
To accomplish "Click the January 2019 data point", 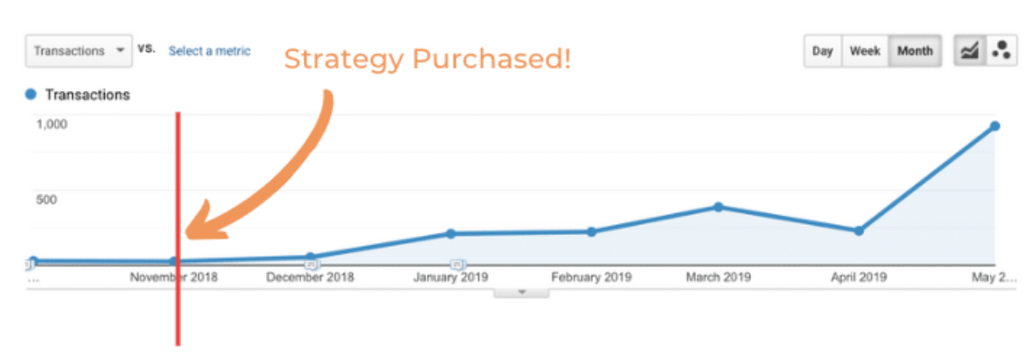I will click(451, 233).
